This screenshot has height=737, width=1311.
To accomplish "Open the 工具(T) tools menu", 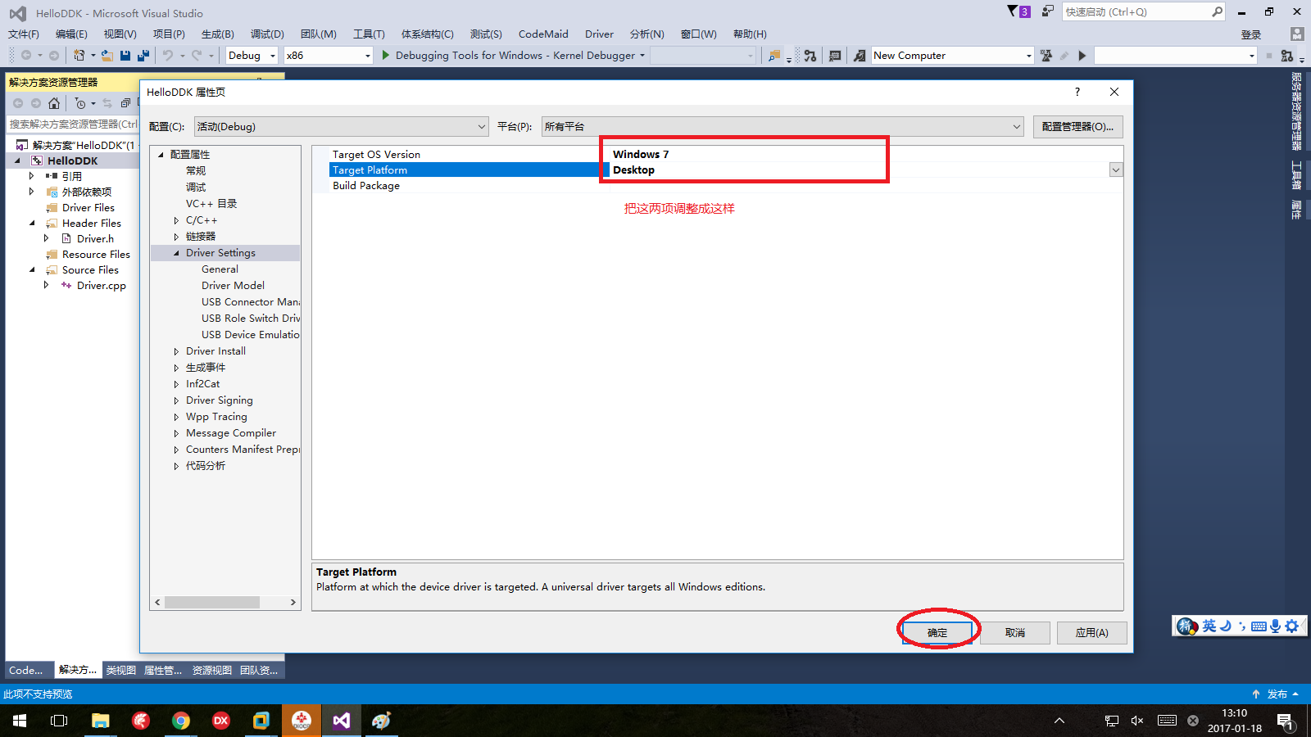I will [x=369, y=34].
